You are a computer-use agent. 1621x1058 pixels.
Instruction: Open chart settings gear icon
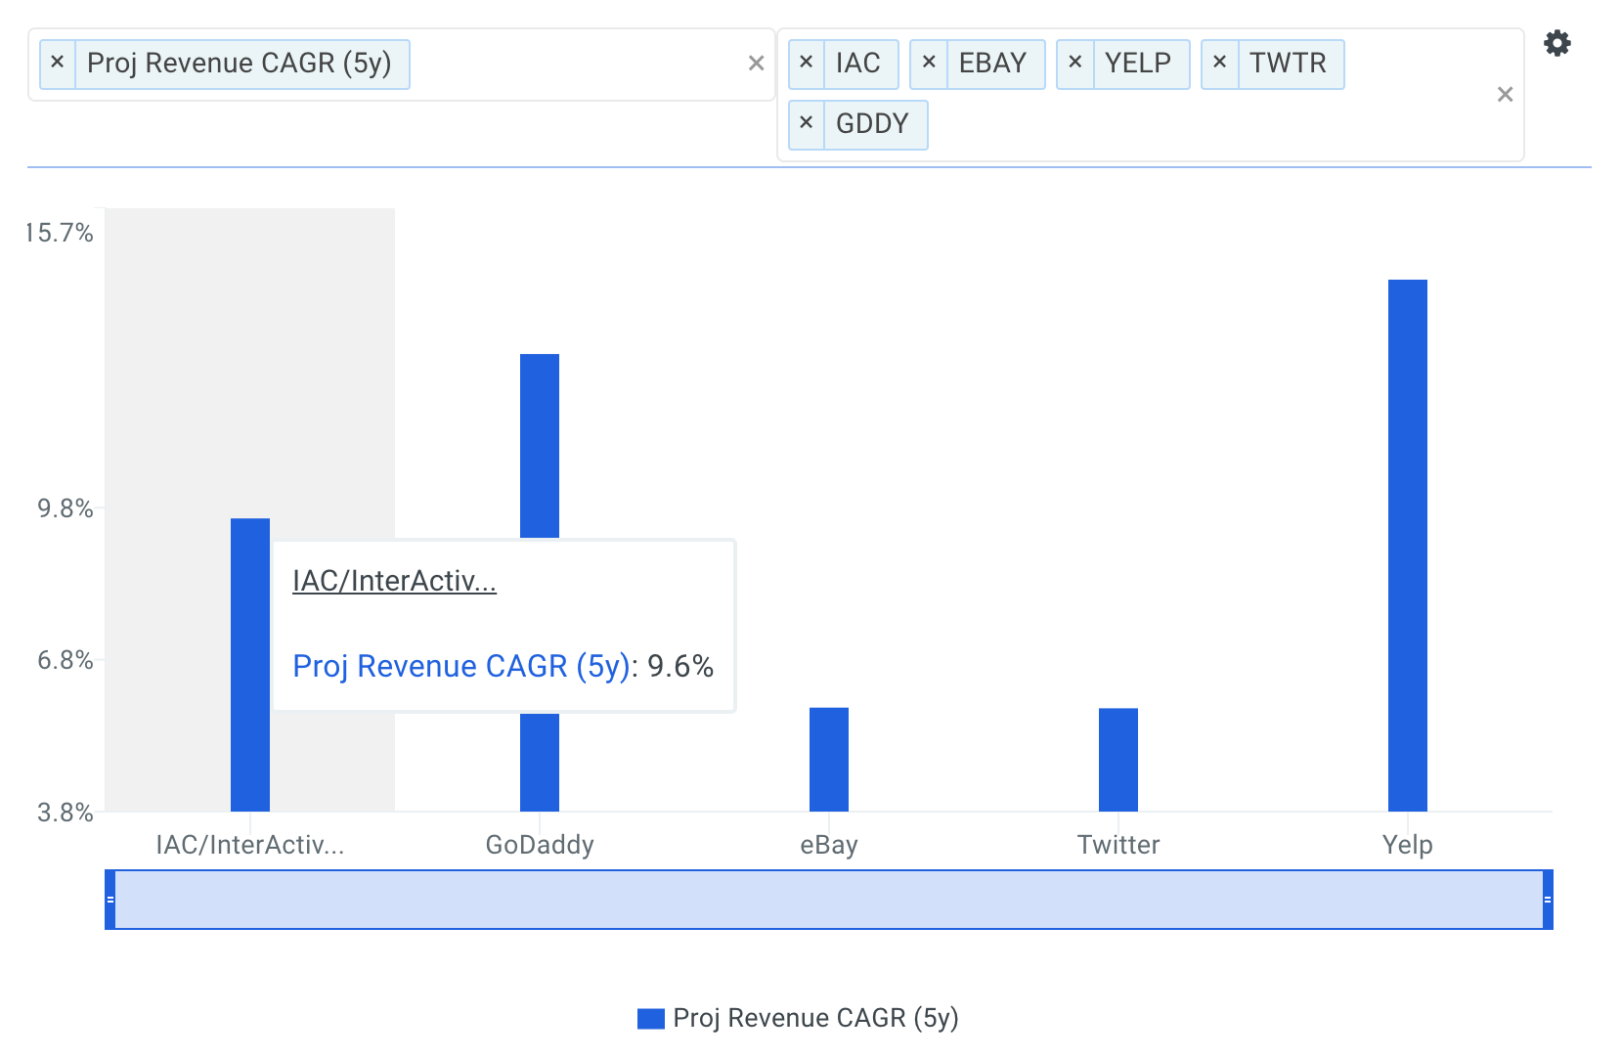coord(1556,43)
